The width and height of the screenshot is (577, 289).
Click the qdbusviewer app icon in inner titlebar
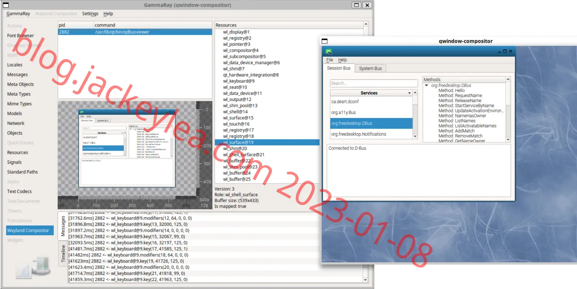point(329,51)
